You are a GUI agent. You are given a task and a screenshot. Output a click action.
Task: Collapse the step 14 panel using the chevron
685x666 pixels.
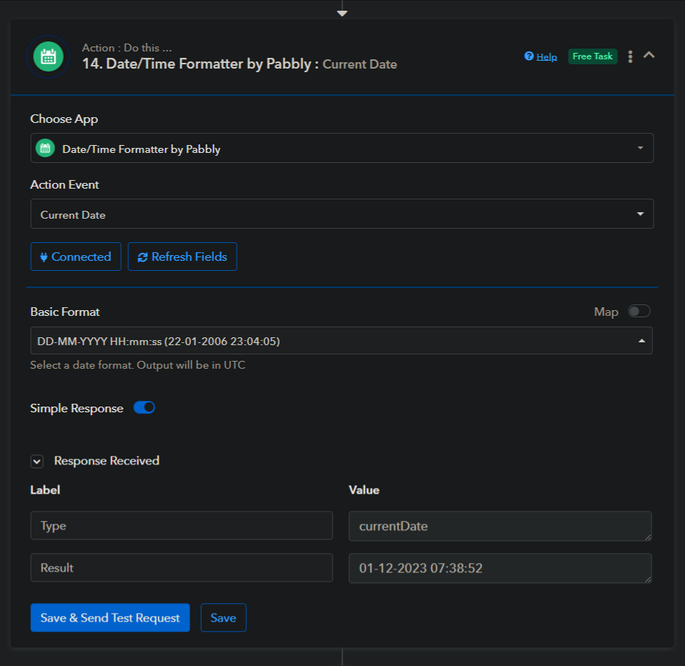[649, 55]
